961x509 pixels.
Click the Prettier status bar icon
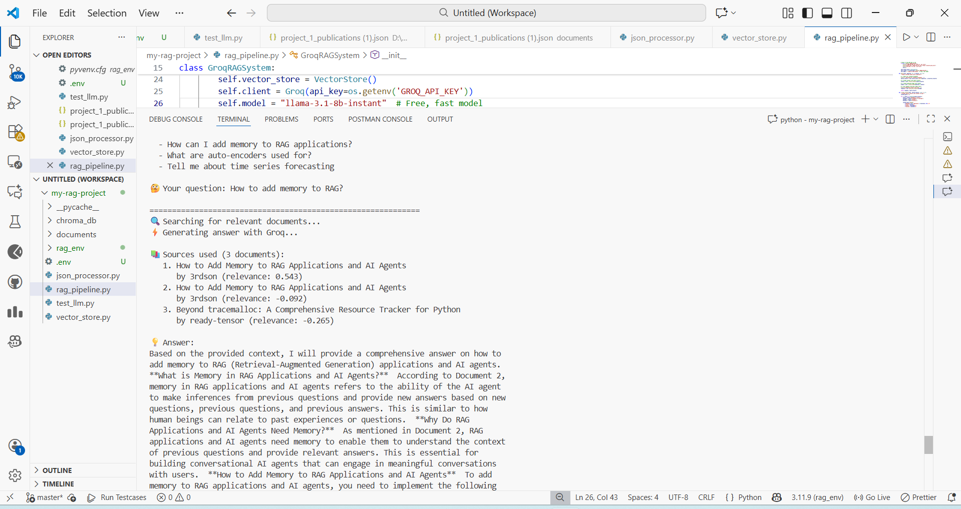pos(918,497)
